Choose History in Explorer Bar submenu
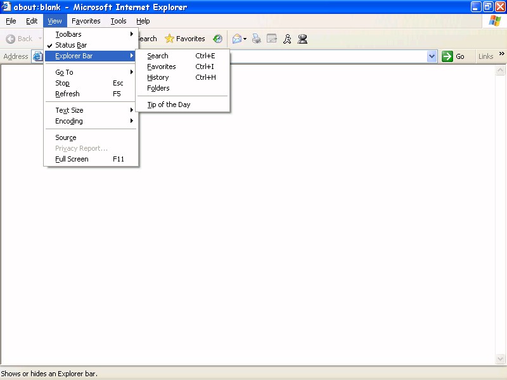 click(x=183, y=77)
